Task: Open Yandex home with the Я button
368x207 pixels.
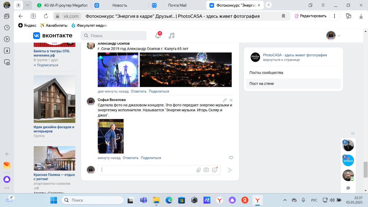Action: [x=33, y=16]
